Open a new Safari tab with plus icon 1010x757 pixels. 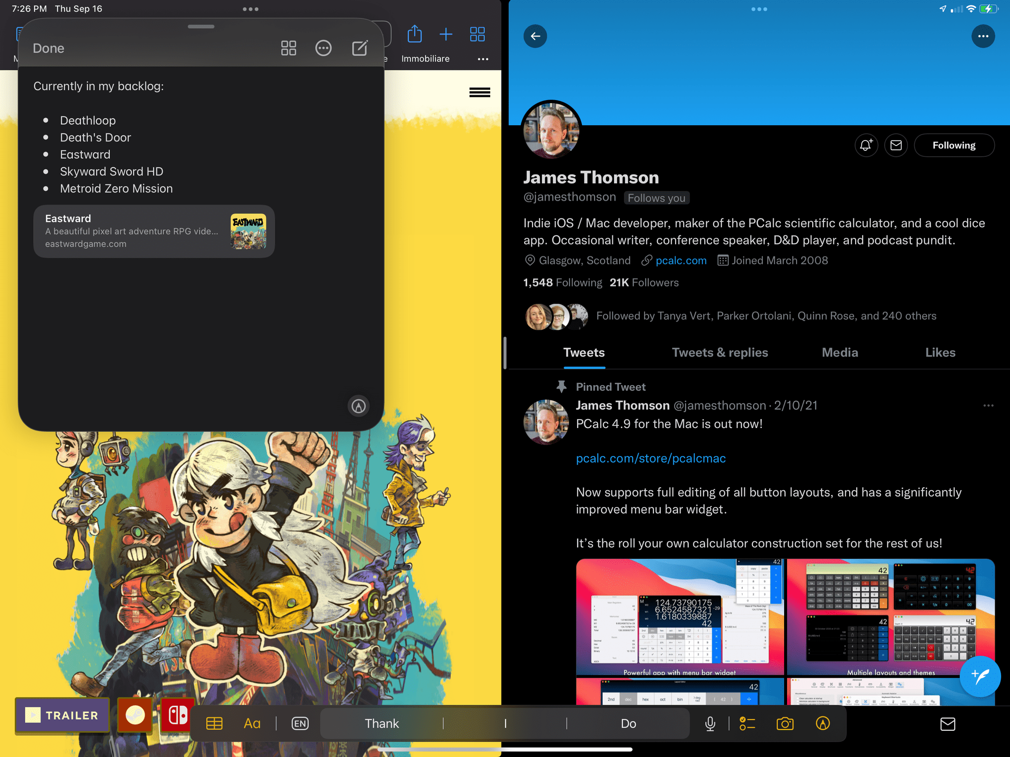tap(446, 34)
